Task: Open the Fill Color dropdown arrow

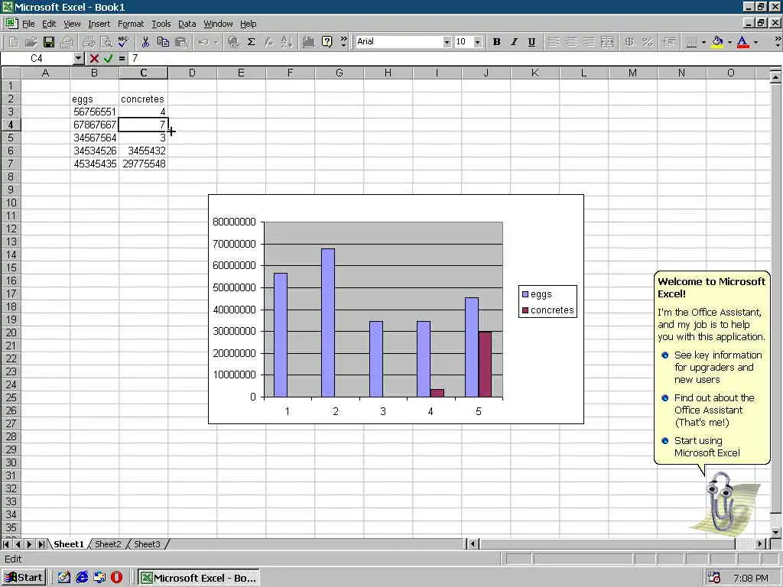Action: coord(729,42)
